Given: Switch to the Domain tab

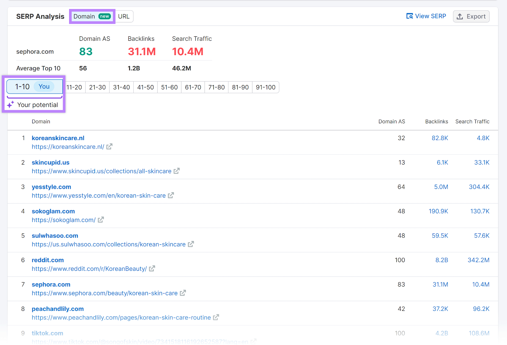Looking at the screenshot, I should (x=92, y=16).
